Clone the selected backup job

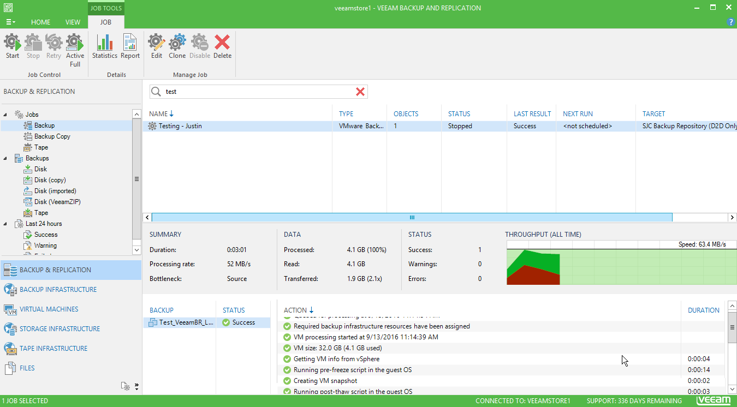tap(177, 46)
